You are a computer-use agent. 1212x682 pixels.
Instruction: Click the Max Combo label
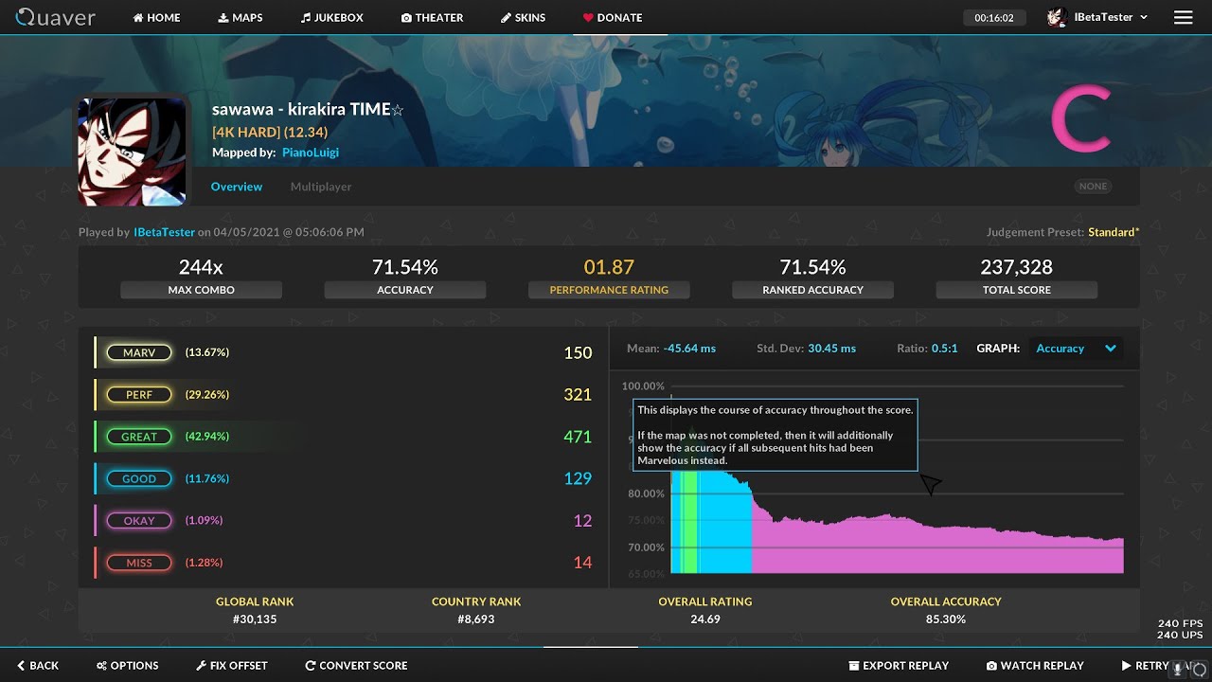[201, 290]
